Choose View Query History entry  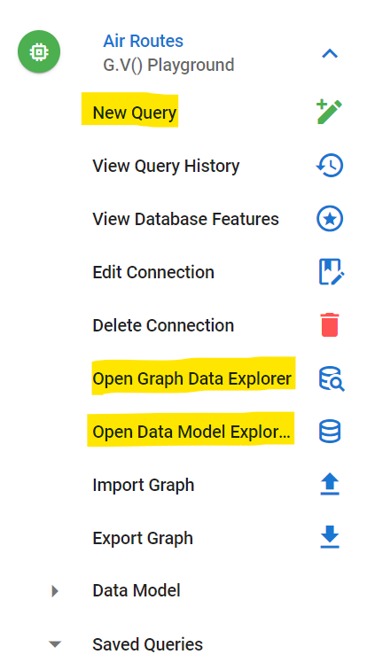166,166
